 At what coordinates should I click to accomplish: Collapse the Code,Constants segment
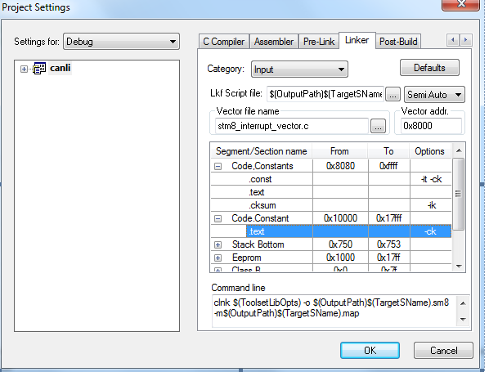pyautogui.click(x=218, y=166)
